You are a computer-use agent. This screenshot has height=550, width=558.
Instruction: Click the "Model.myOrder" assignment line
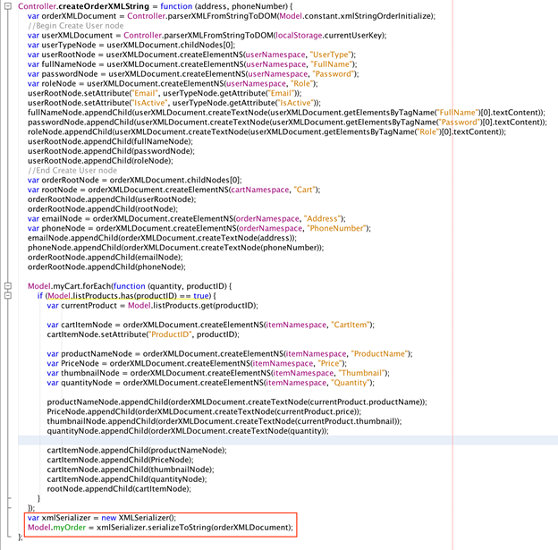click(160, 527)
